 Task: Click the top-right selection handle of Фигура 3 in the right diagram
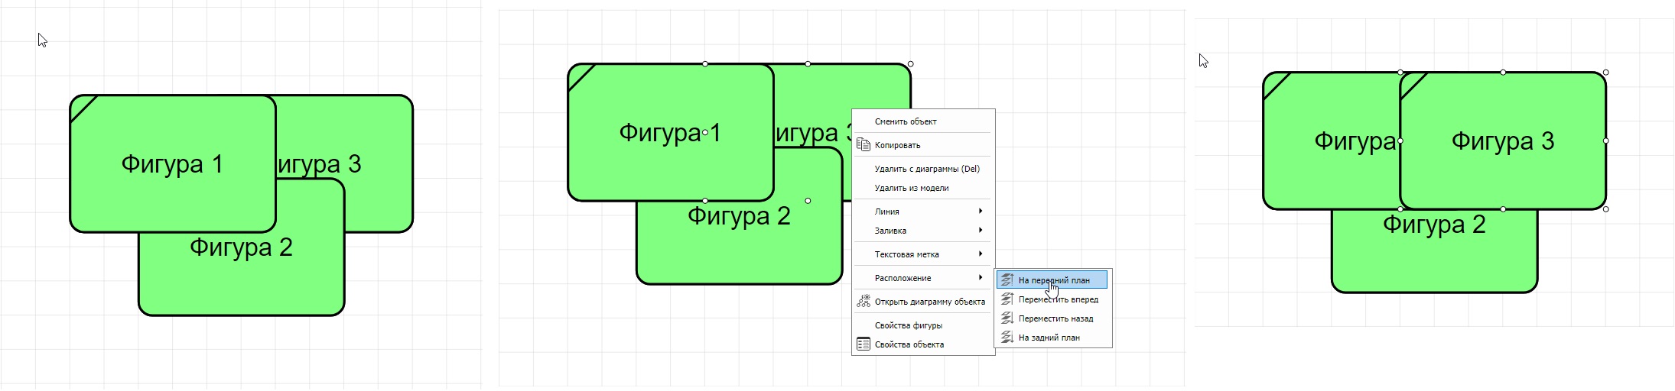tap(1605, 73)
